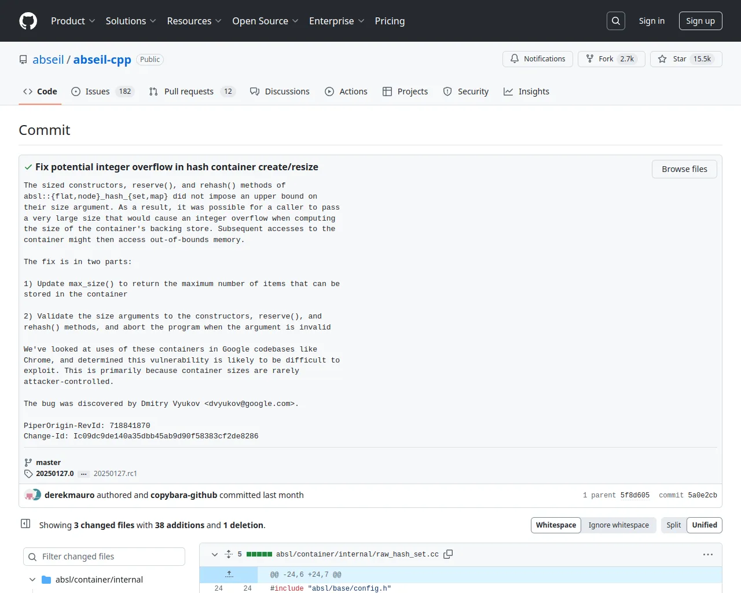741x593 pixels.
Task: Open the GitHub homepage logo
Action: pos(28,21)
